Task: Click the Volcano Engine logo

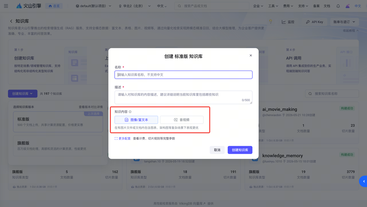Action: pyautogui.click(x=28, y=6)
